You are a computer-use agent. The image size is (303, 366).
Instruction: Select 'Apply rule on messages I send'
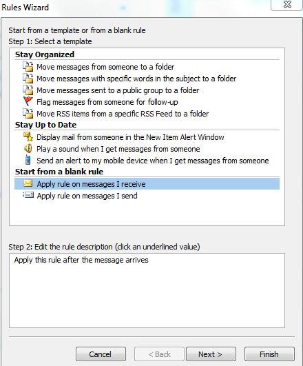pyautogui.click(x=87, y=196)
